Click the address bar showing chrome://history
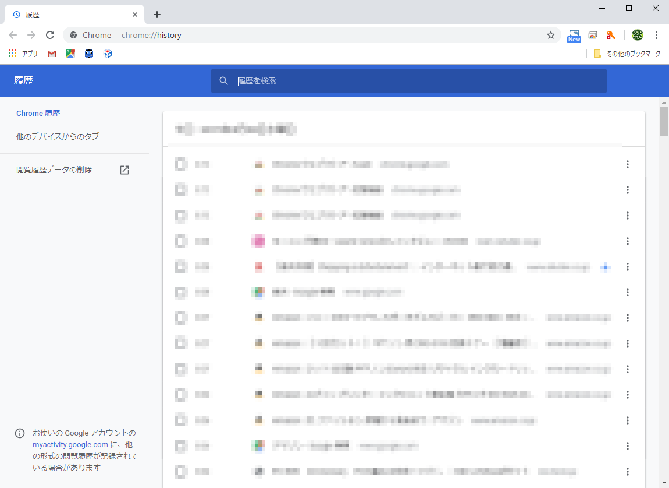The width and height of the screenshot is (669, 488). tap(151, 35)
